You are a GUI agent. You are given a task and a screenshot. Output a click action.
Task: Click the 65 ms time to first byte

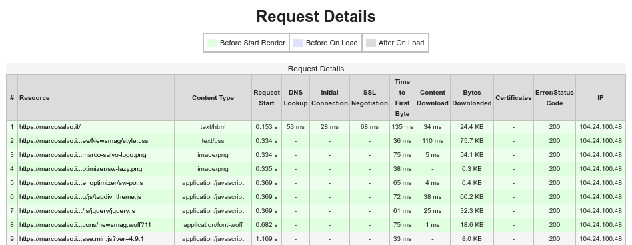coord(402,183)
